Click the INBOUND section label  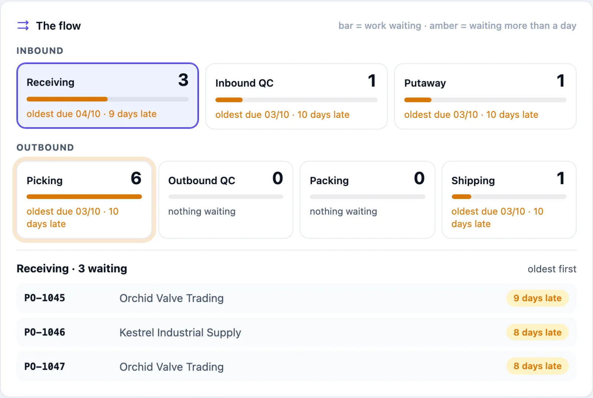(x=40, y=51)
